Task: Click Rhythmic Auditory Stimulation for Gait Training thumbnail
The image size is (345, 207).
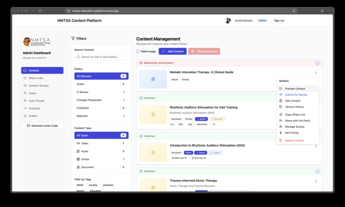Action: coord(153,114)
